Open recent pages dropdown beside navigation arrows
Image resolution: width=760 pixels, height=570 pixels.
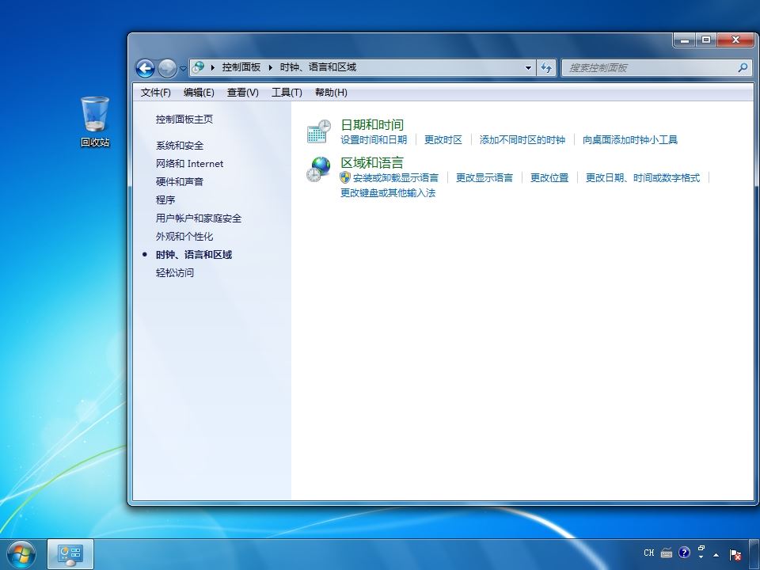coord(183,69)
